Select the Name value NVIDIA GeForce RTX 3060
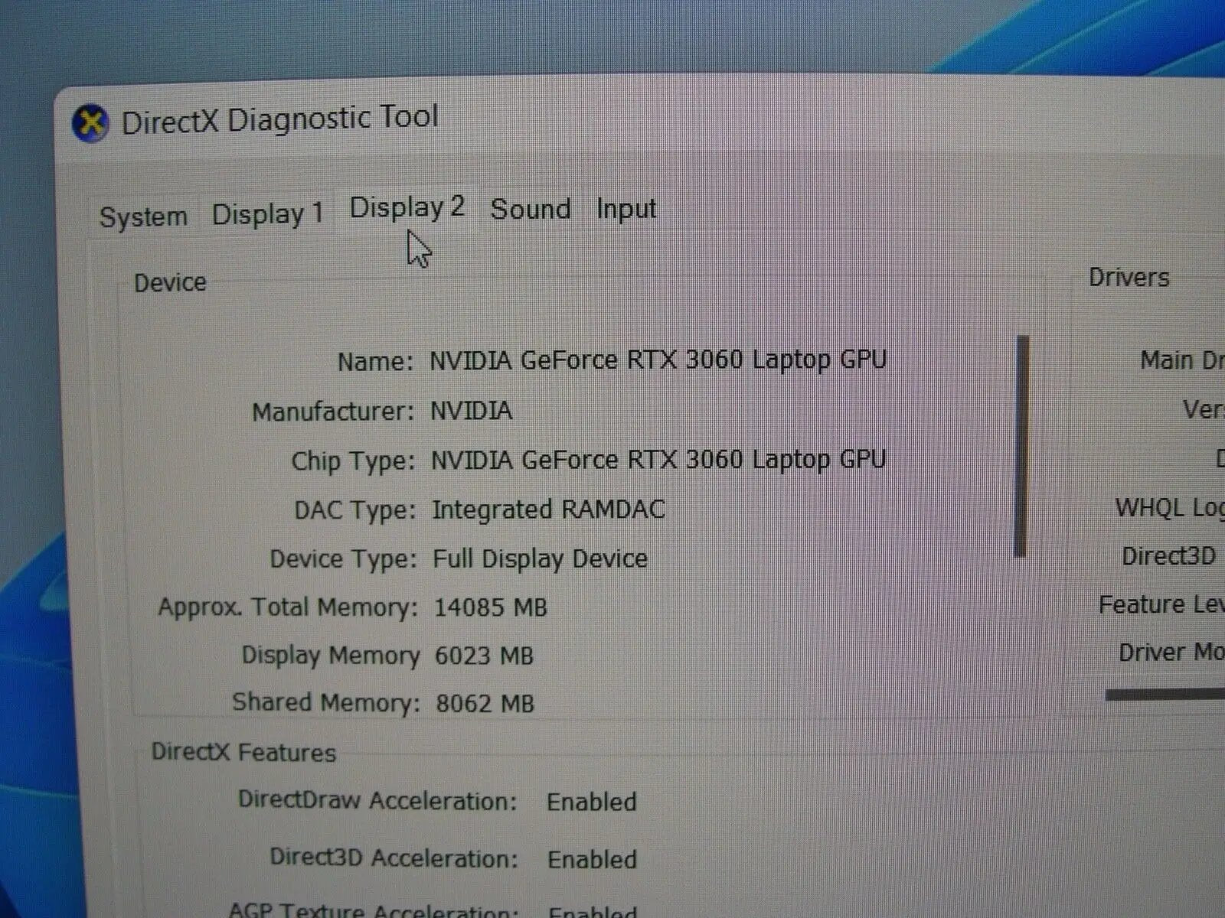 tap(658, 360)
